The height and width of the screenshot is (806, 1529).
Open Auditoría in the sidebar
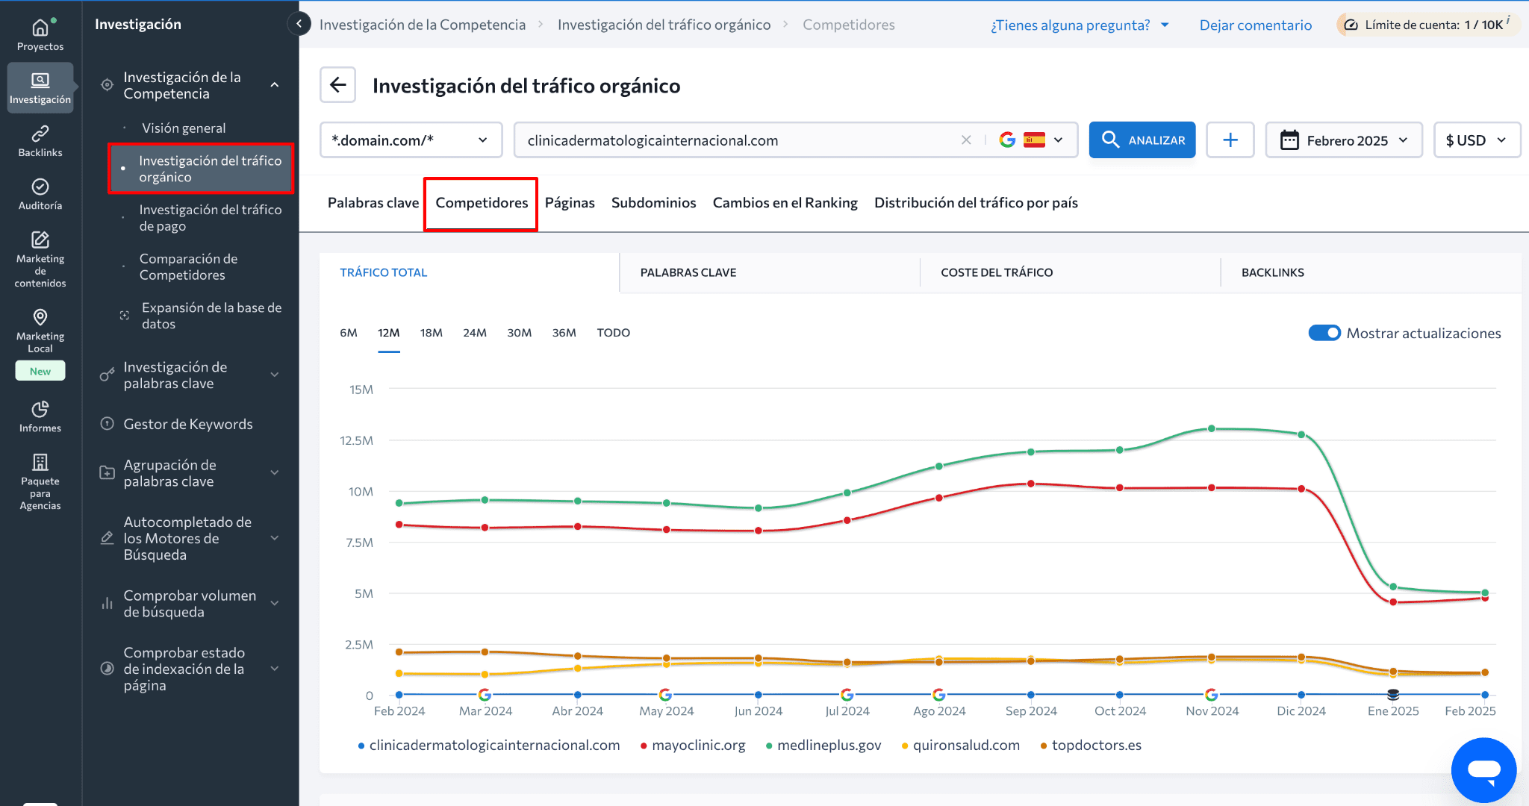pyautogui.click(x=40, y=194)
